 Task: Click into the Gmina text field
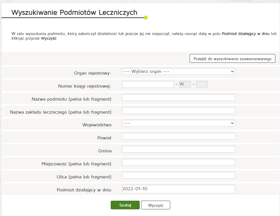178,149
